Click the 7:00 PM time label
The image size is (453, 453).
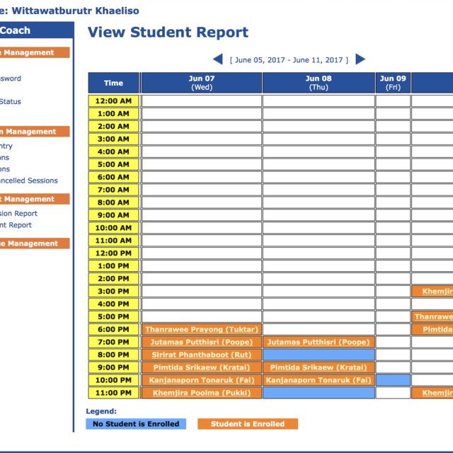point(113,342)
